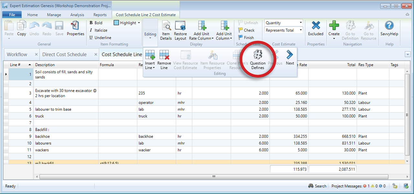Toggle Underline formatting
The width and height of the screenshot is (414, 194).
[98, 38]
